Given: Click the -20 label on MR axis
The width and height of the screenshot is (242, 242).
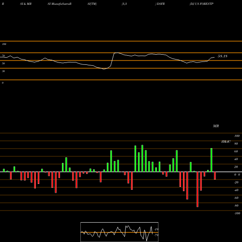Looking at the screenshot, I should tap(236, 182).
